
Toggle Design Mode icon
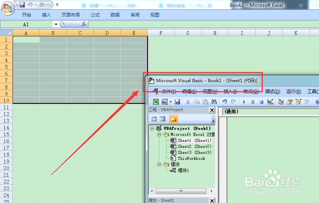pos(270,101)
